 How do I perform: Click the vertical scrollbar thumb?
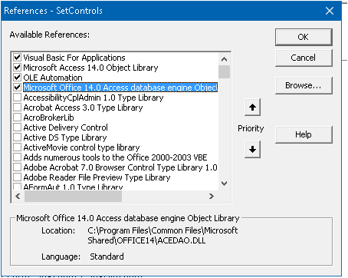tap(225, 71)
